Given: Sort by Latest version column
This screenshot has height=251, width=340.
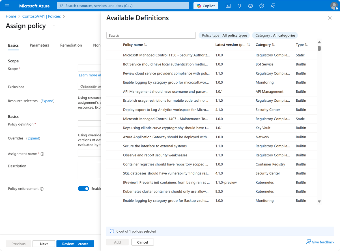Looking at the screenshot, I should [x=233, y=45].
